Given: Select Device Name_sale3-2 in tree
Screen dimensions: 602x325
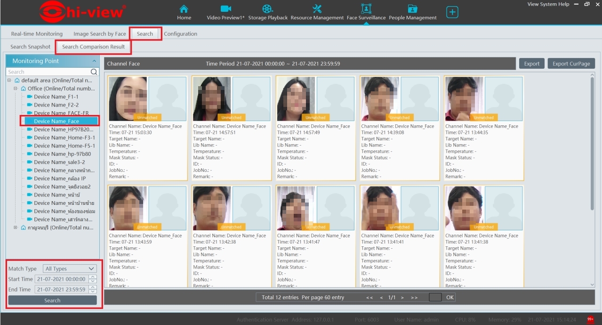Looking at the screenshot, I should pos(59,162).
